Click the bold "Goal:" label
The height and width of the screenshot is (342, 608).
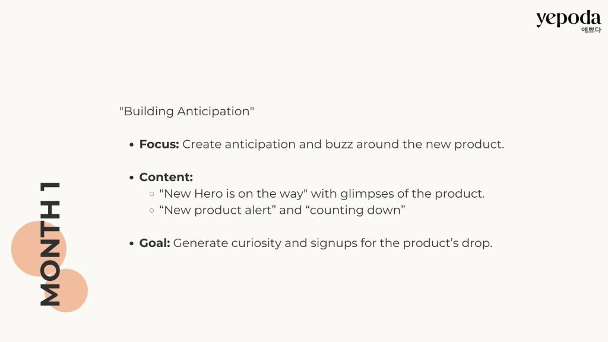coord(154,243)
